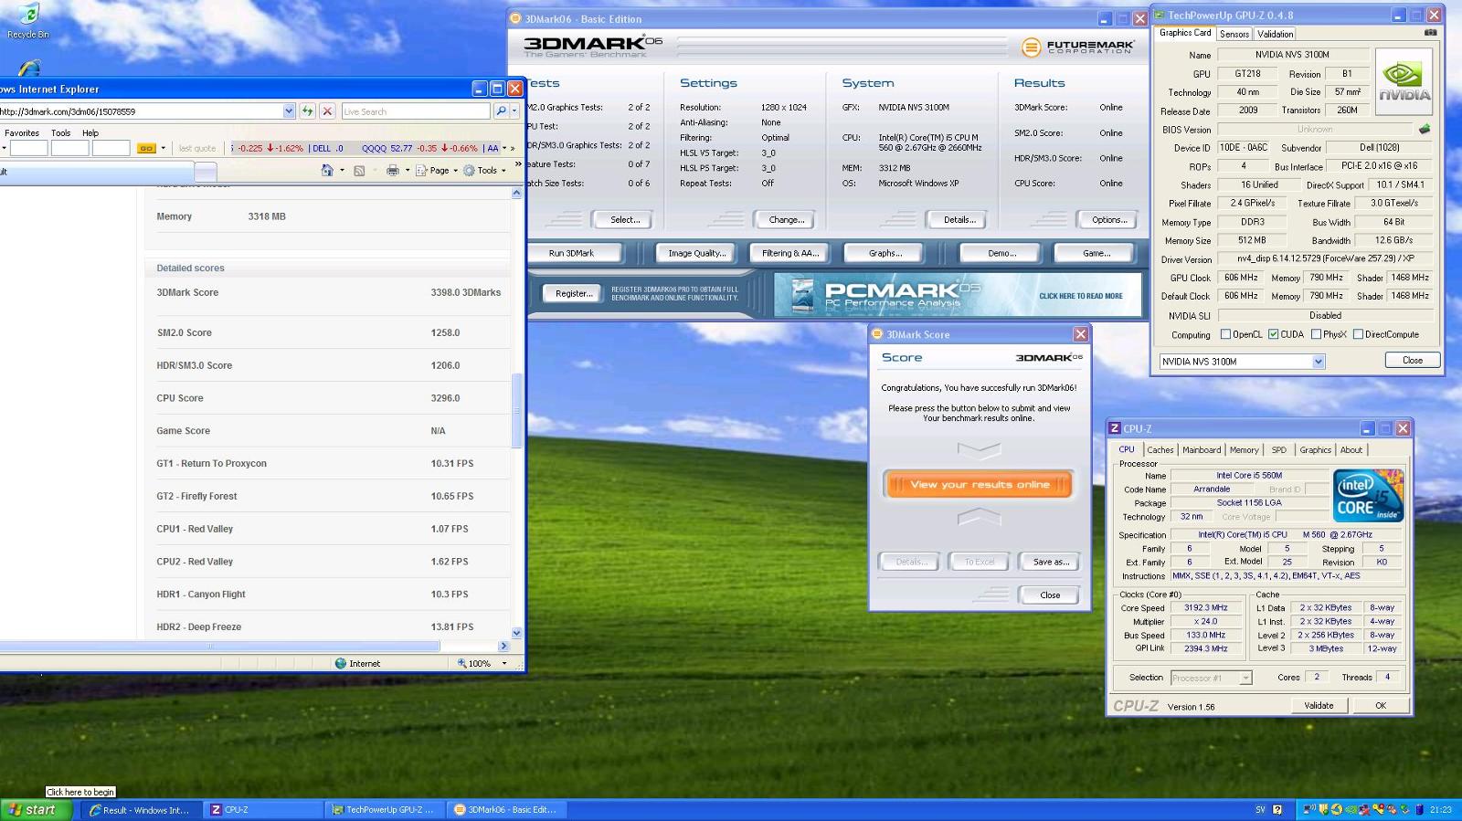Click the Filtering & AA... button

(x=790, y=253)
